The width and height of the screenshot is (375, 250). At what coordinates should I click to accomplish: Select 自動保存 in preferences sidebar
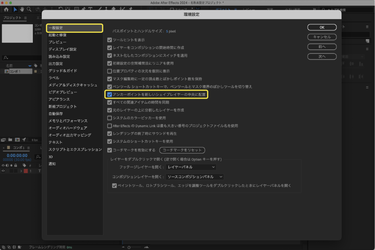pyautogui.click(x=56, y=113)
